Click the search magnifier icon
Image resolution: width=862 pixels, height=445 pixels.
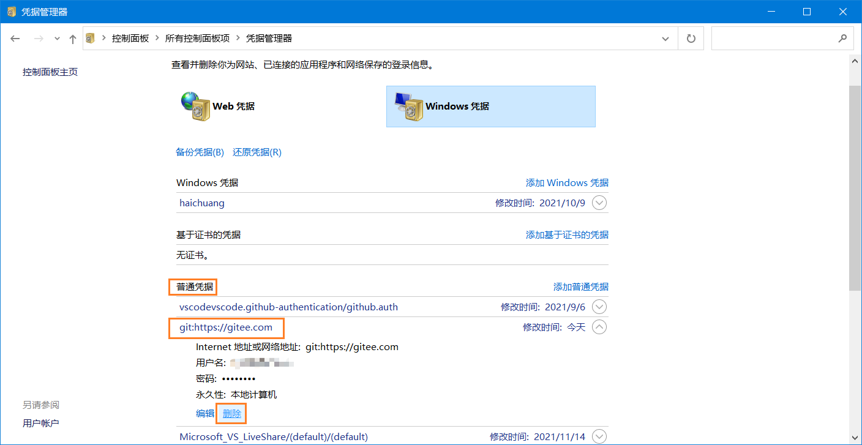[x=844, y=38]
